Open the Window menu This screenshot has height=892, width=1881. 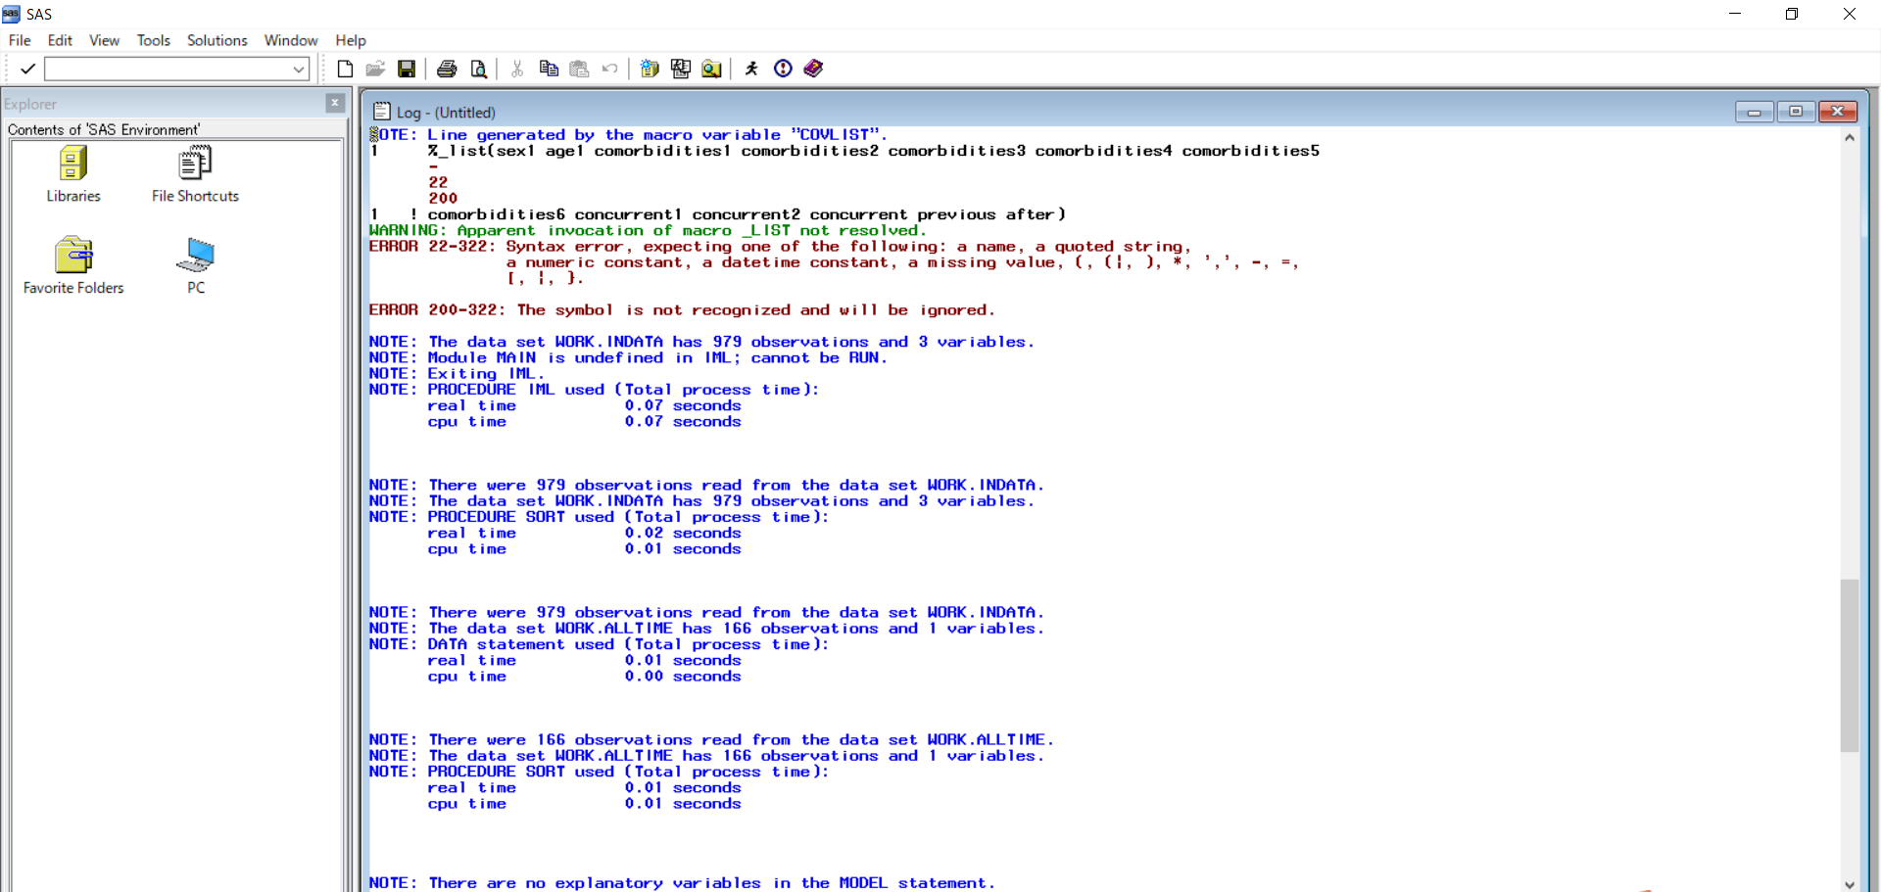coord(290,40)
